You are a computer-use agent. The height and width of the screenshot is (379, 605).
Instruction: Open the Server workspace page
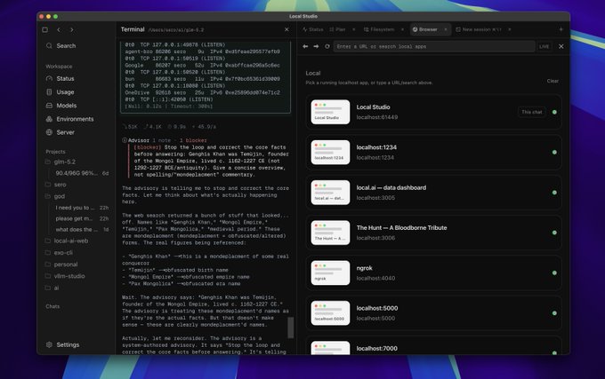60,132
